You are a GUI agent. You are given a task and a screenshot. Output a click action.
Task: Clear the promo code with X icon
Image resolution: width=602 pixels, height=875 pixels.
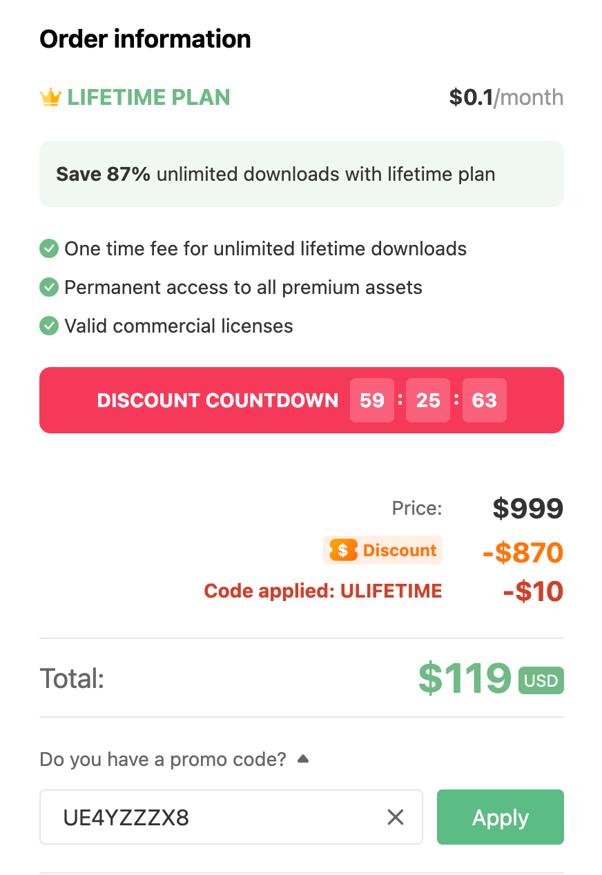click(x=396, y=818)
